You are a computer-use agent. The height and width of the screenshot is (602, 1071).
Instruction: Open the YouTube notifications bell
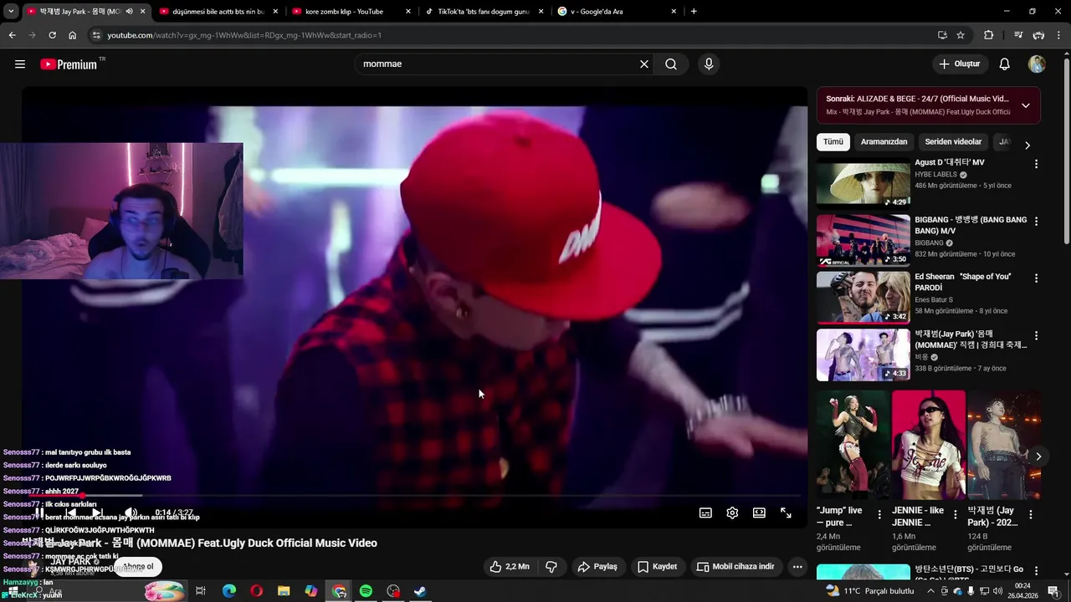(x=1005, y=64)
